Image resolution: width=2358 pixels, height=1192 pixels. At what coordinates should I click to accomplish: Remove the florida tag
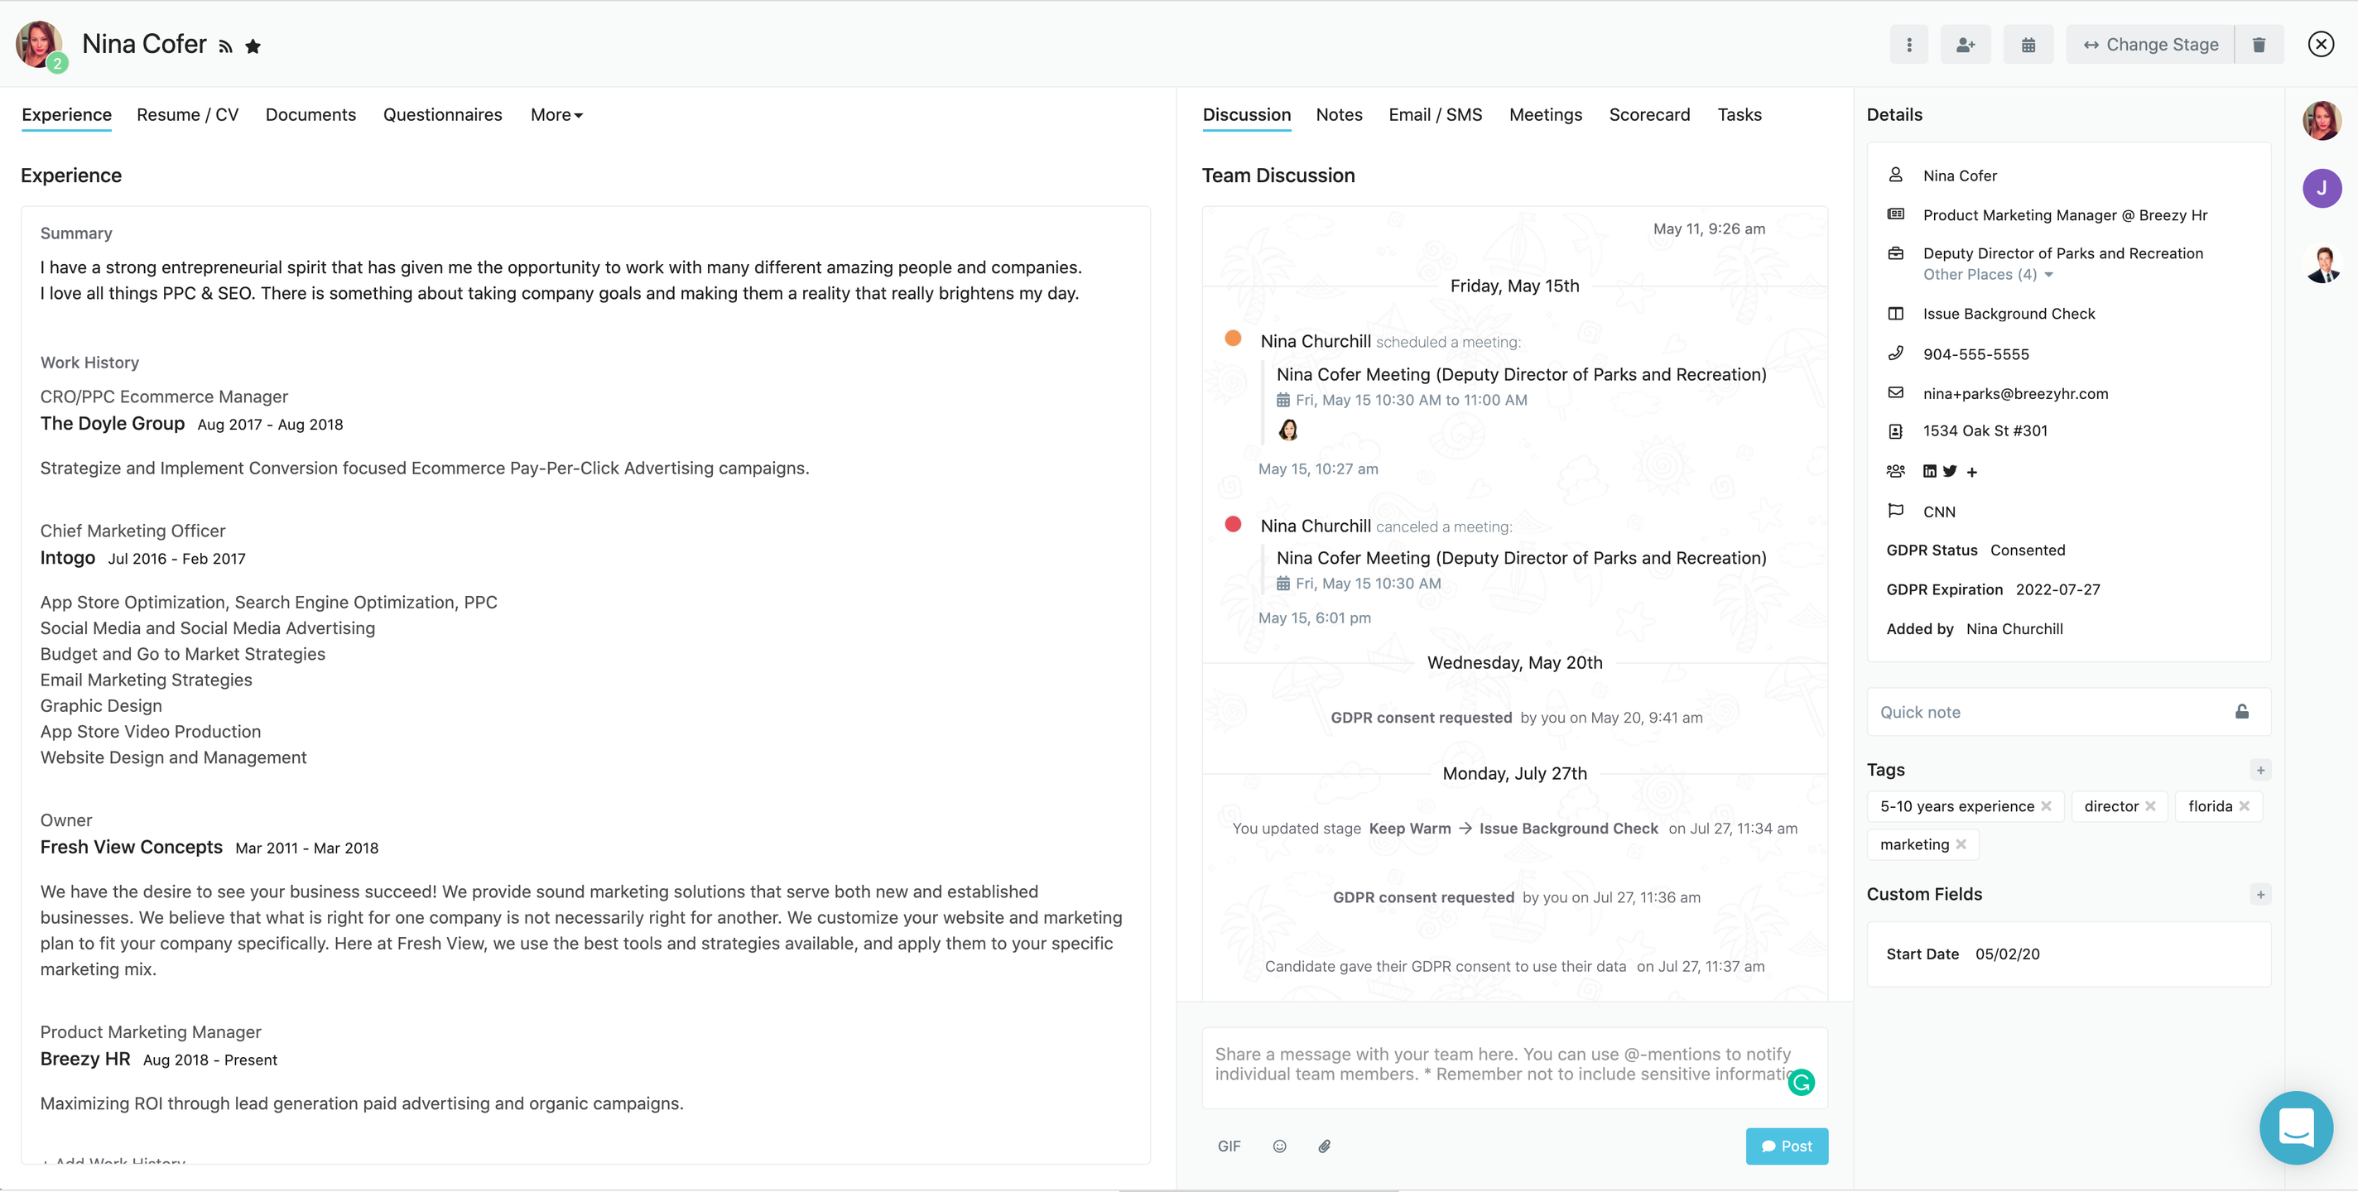tap(2244, 805)
